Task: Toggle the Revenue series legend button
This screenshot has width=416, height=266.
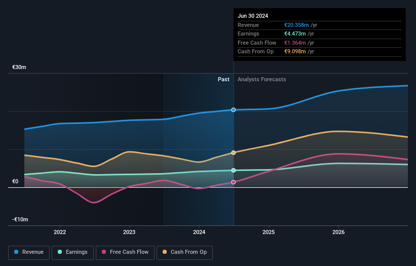Action: pyautogui.click(x=29, y=252)
